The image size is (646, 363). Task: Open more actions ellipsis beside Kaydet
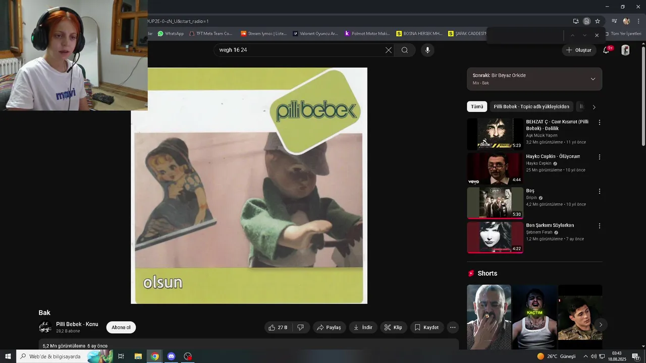pos(453,327)
